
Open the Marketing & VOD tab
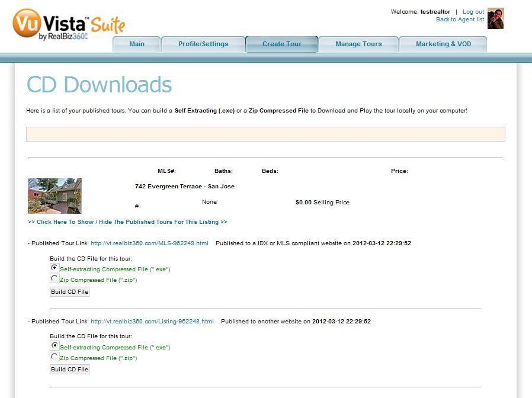click(443, 44)
